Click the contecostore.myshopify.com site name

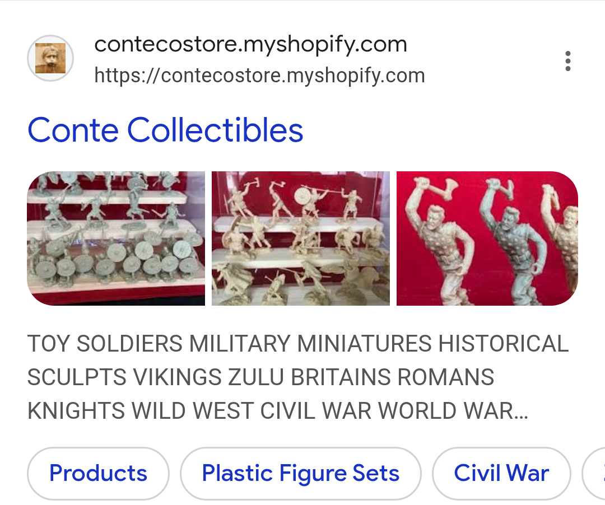(251, 44)
